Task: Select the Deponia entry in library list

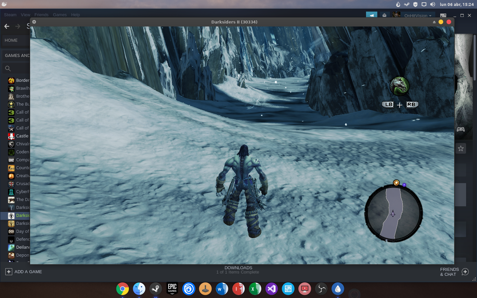Action: 19,255
